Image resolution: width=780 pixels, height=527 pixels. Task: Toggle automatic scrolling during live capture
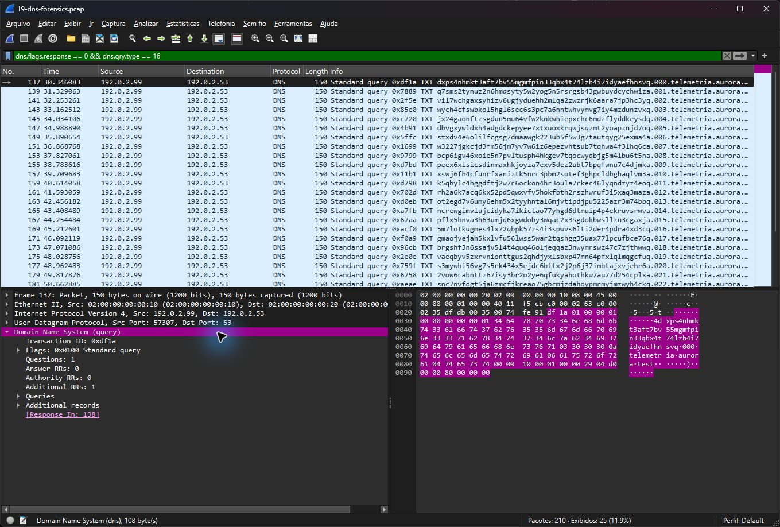pos(219,38)
